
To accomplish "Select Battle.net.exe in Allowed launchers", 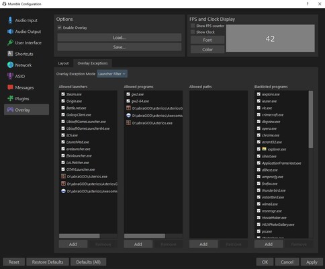I will tap(77, 108).
